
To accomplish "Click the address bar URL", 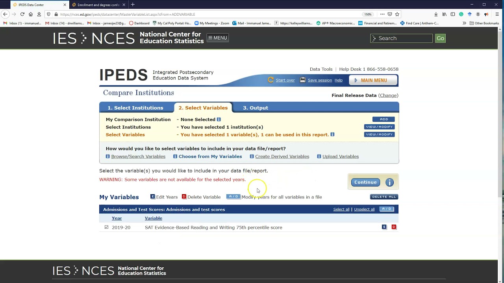I will point(128,14).
